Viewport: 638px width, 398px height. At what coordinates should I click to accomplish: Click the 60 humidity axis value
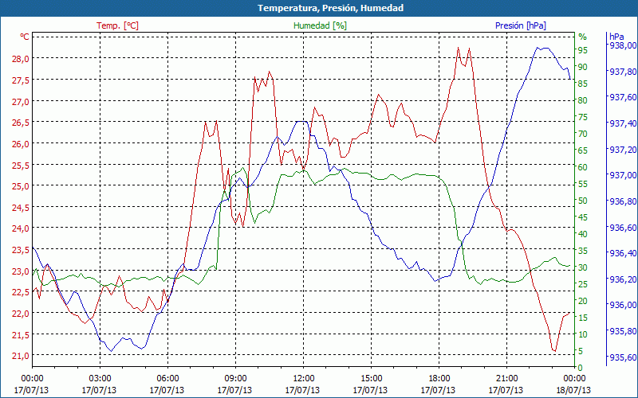(583, 167)
